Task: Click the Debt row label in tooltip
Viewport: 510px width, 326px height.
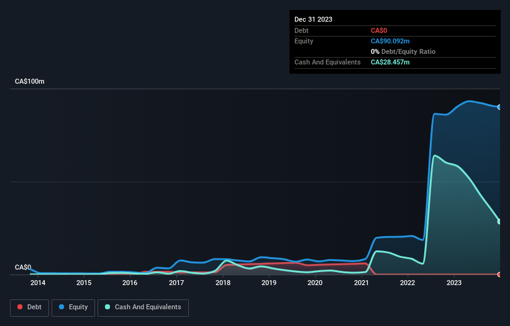Action: tap(301, 30)
